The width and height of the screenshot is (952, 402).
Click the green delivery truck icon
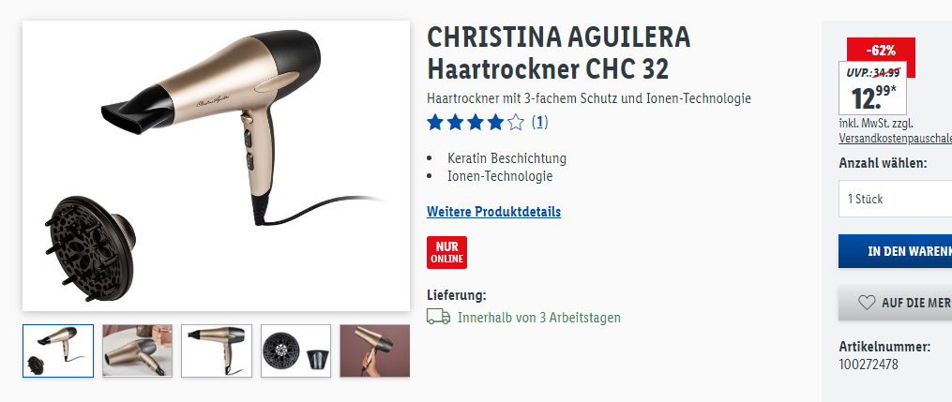[x=438, y=317]
